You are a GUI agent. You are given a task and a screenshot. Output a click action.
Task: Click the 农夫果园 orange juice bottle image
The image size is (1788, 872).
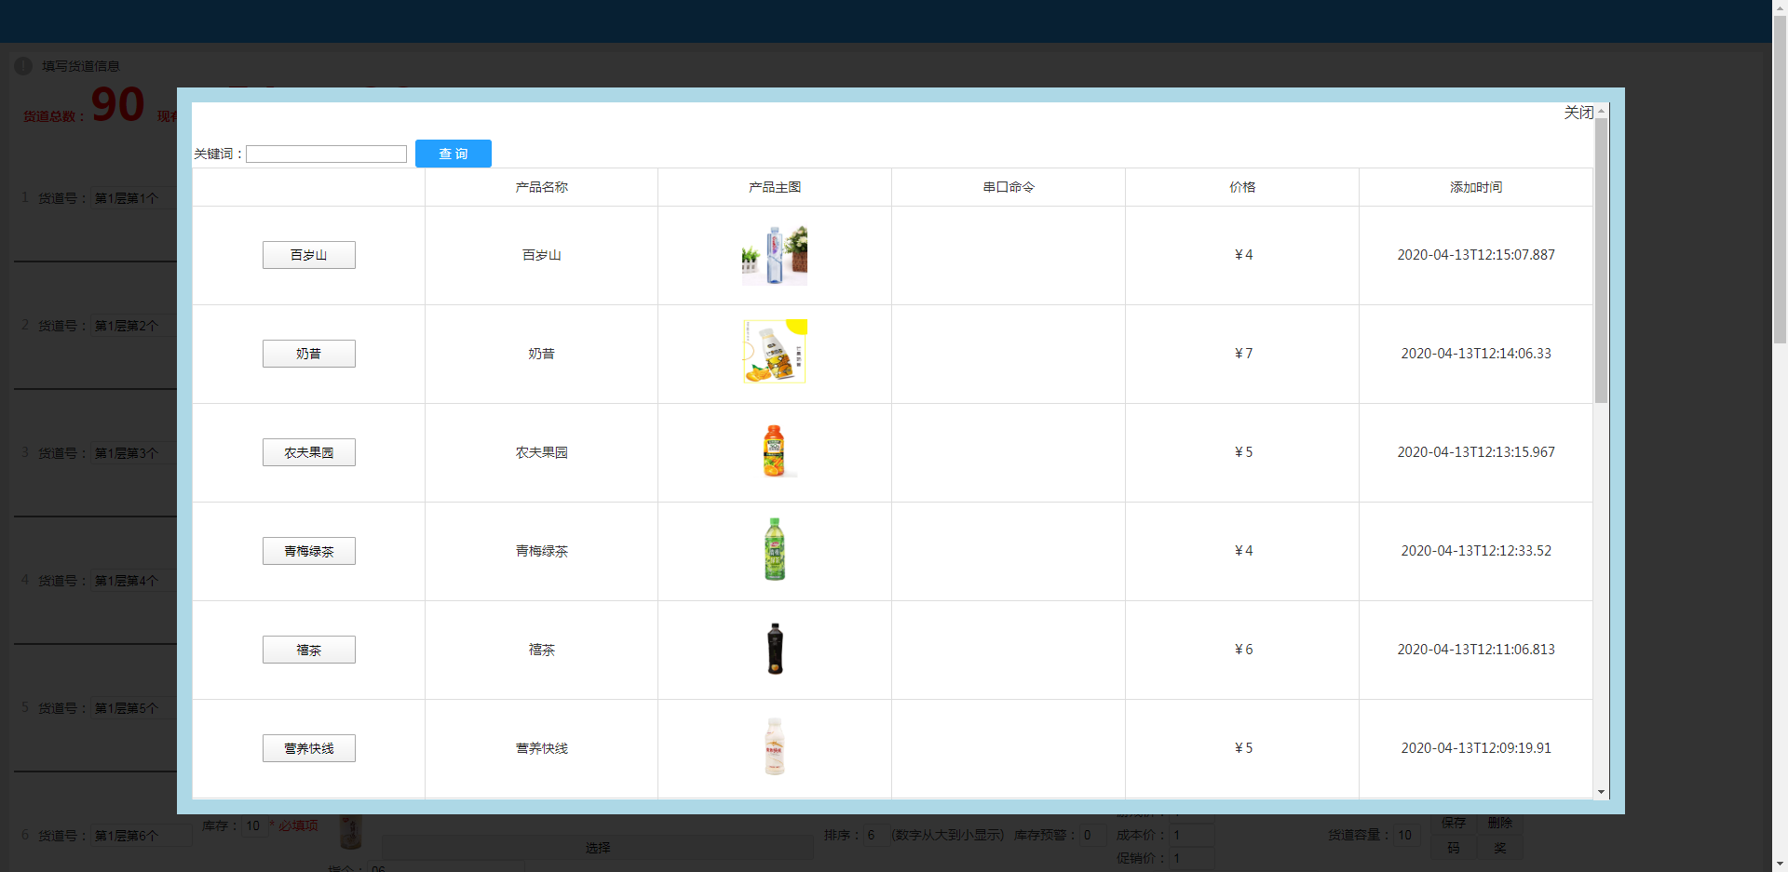[774, 451]
